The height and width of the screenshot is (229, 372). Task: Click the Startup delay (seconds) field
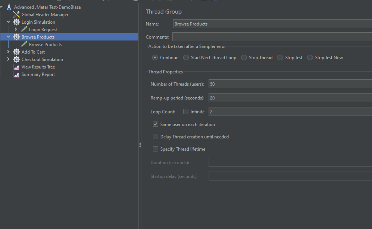pos(290,176)
